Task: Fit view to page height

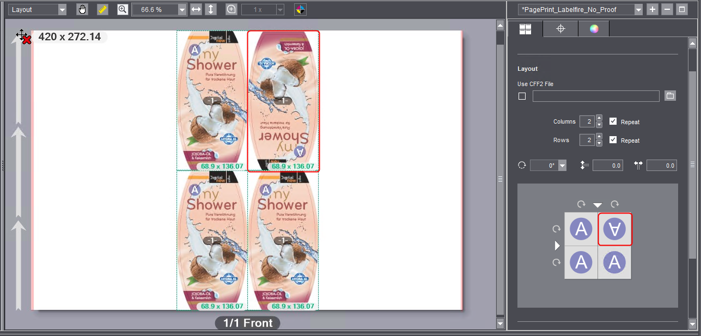Action: (x=211, y=9)
